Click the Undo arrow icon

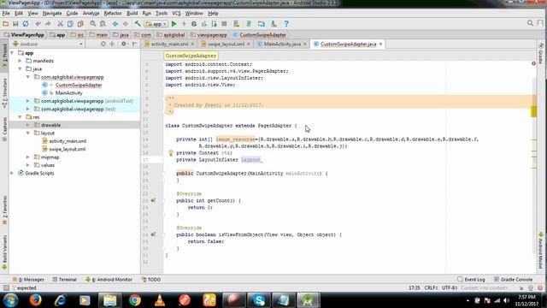point(38,24)
